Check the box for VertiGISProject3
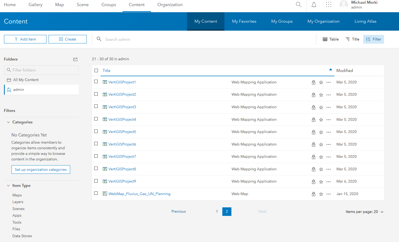This screenshot has width=399, height=242. tap(96, 106)
